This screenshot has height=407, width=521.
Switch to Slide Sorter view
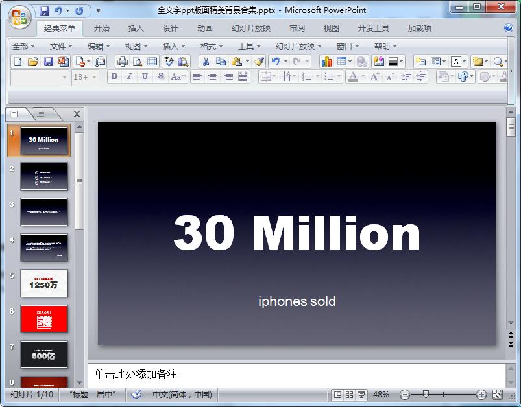(x=349, y=395)
